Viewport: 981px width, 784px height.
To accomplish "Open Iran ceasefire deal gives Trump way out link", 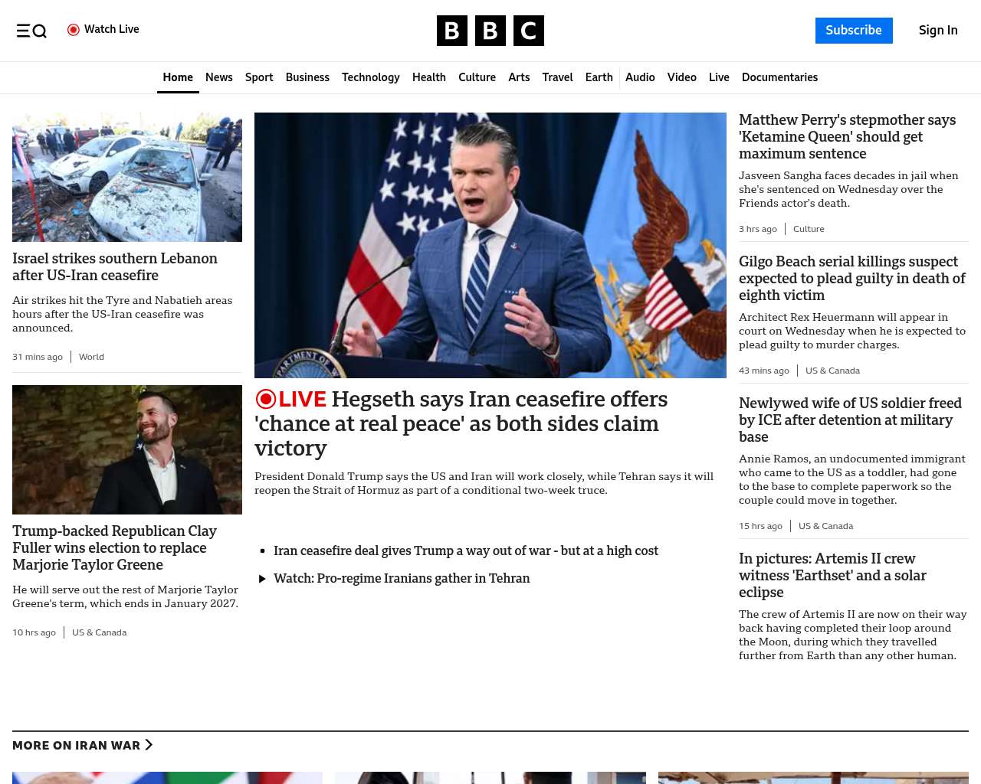I will tap(466, 550).
